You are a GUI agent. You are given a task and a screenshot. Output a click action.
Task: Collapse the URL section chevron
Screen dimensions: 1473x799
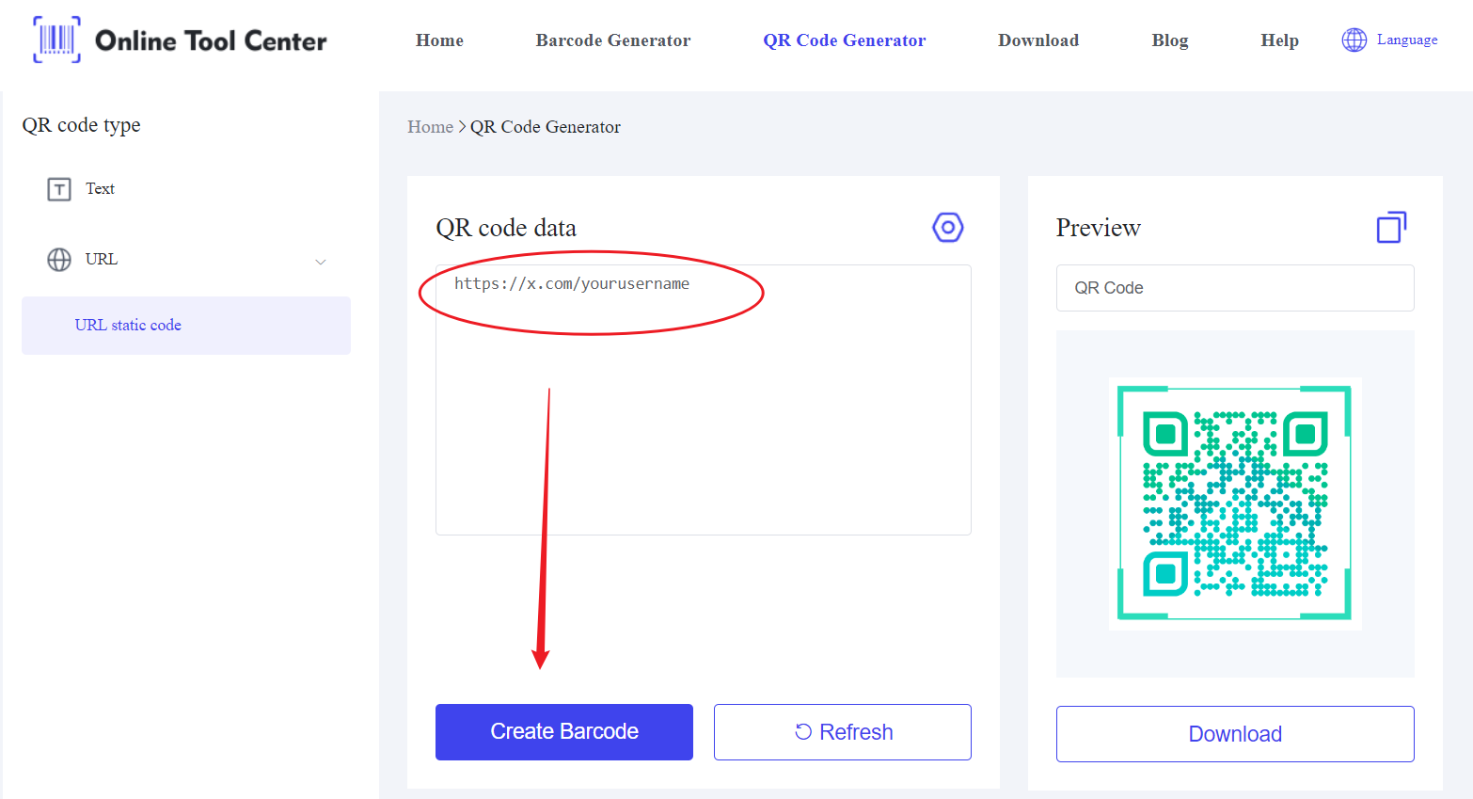(321, 262)
